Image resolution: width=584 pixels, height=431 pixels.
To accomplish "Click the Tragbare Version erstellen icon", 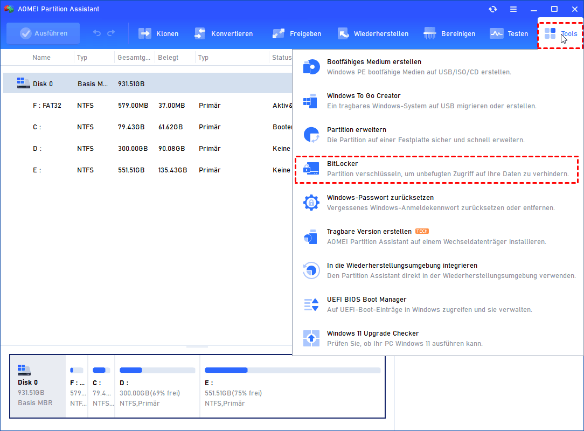I will click(310, 237).
